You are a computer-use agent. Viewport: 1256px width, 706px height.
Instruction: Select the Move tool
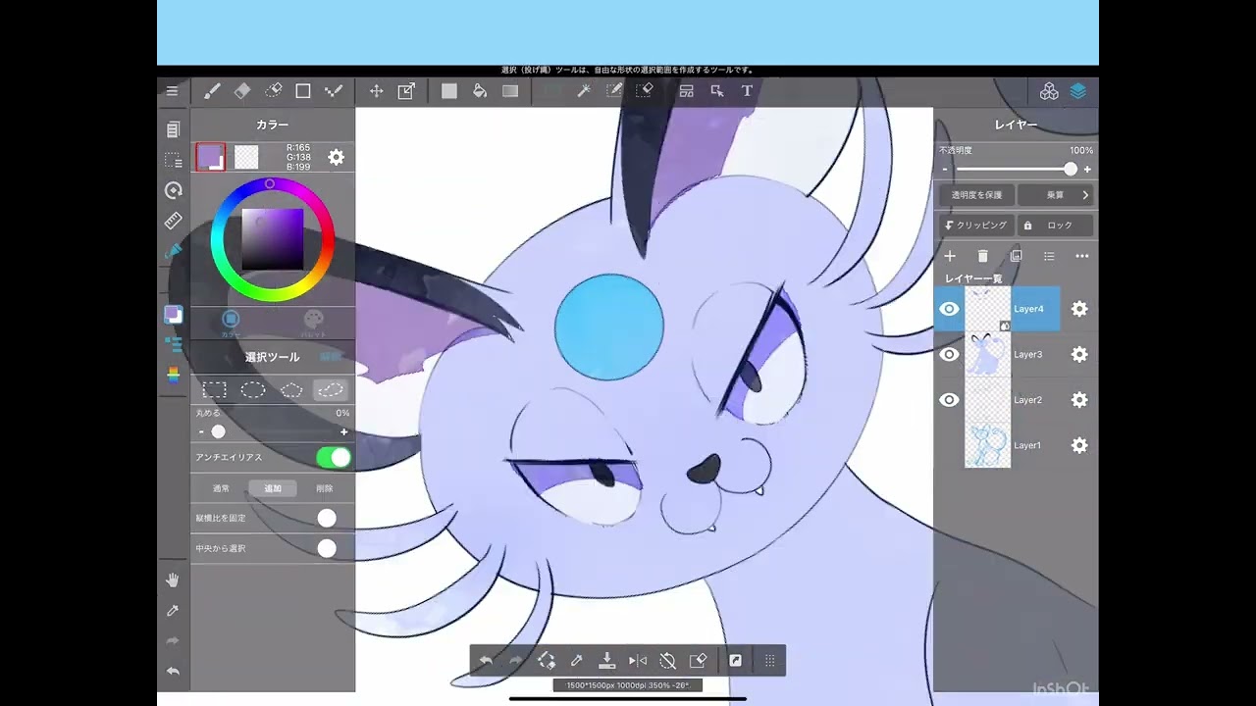click(376, 91)
